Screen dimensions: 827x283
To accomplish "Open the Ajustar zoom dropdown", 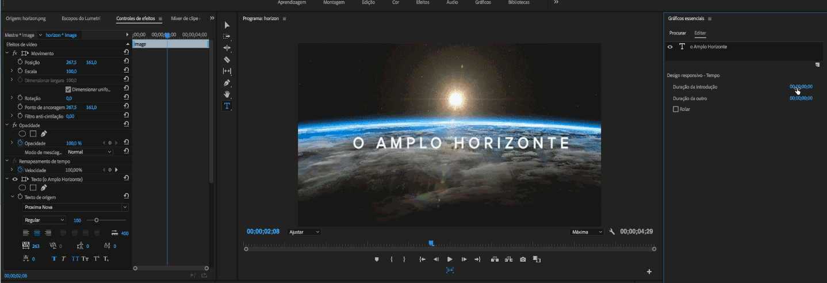I will pyautogui.click(x=304, y=232).
